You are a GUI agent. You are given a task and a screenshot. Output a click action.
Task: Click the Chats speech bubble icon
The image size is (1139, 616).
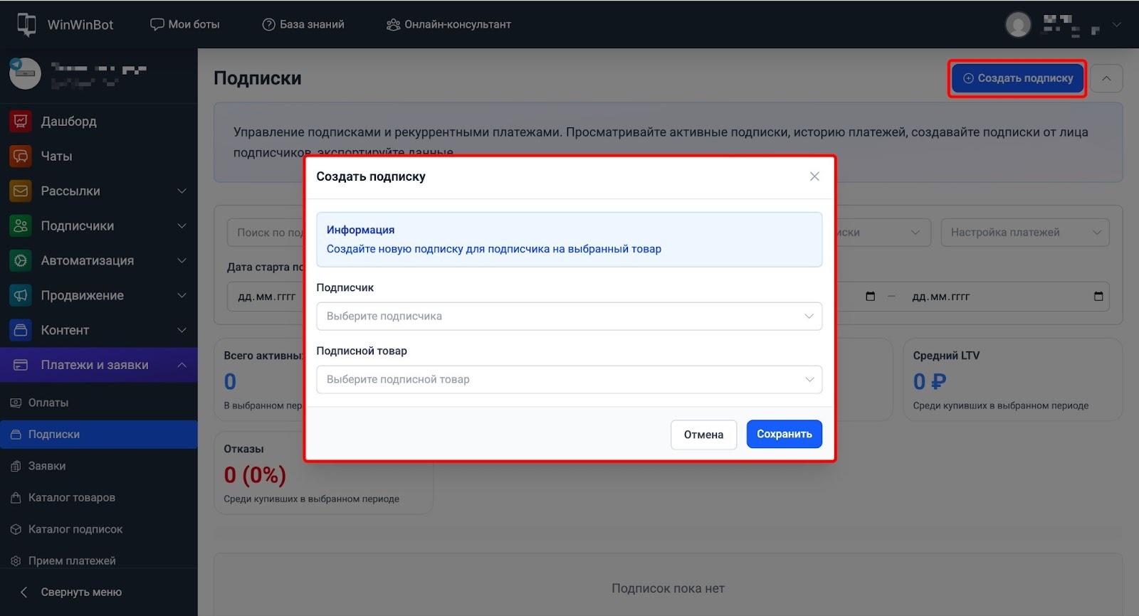21,156
